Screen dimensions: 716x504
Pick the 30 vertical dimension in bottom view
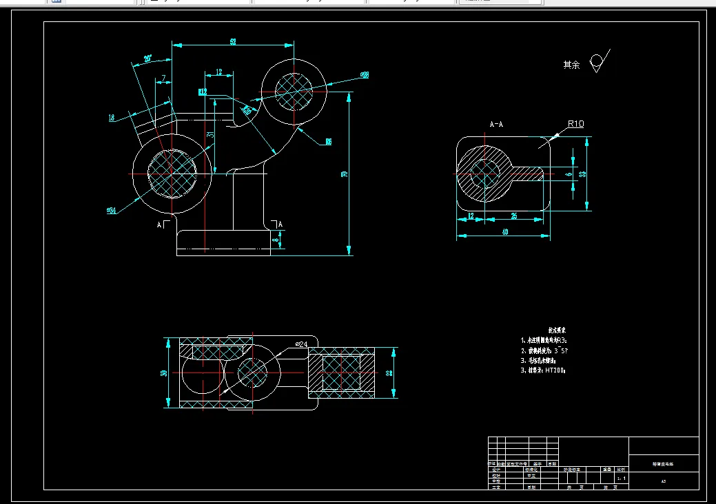pos(163,373)
